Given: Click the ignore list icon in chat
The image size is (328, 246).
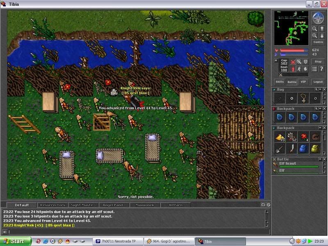Looking at the screenshot, I should 269,205.
